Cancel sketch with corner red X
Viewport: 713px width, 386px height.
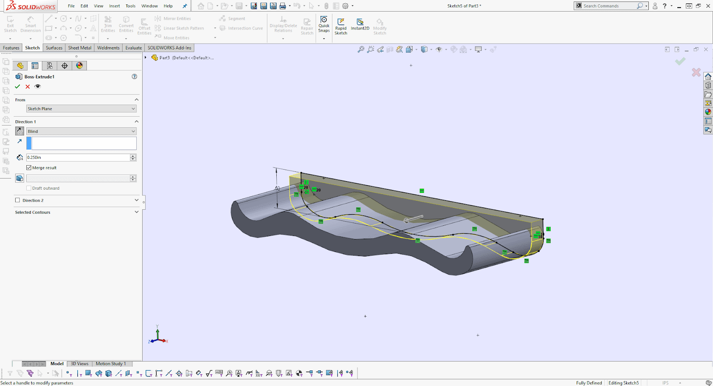click(696, 72)
